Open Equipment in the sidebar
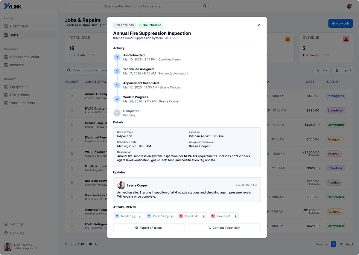 point(29,87)
